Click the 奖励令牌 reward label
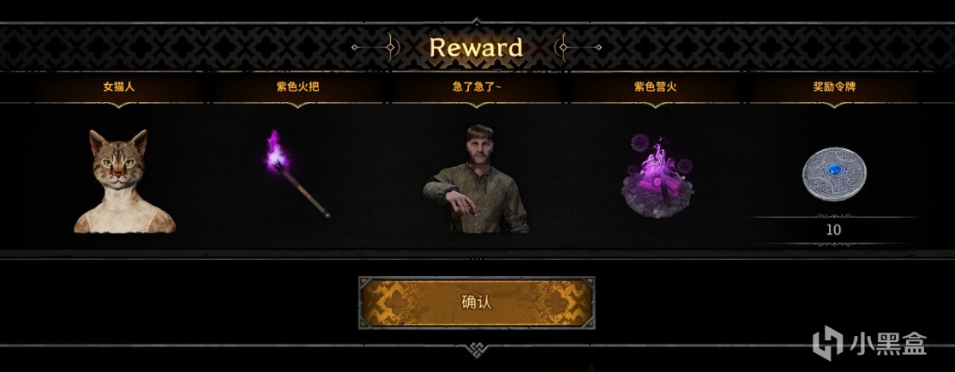Viewport: 955px width, 372px height. [x=834, y=87]
